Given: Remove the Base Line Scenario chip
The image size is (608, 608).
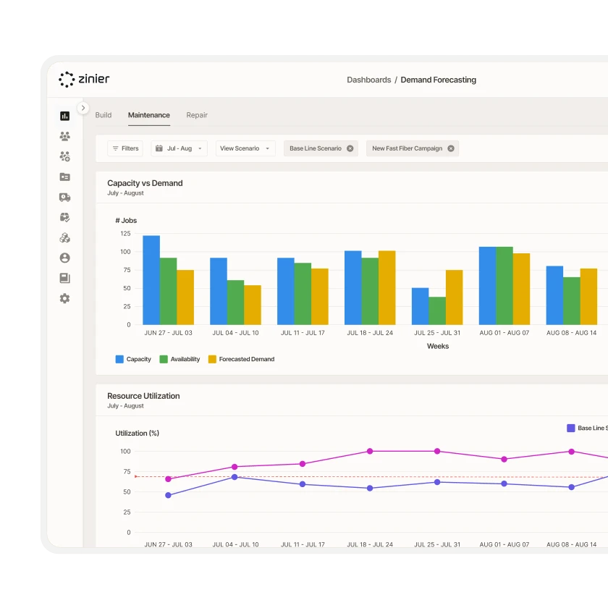Looking at the screenshot, I should (x=350, y=148).
